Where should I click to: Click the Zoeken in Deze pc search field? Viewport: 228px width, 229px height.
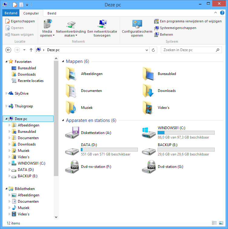point(188,50)
